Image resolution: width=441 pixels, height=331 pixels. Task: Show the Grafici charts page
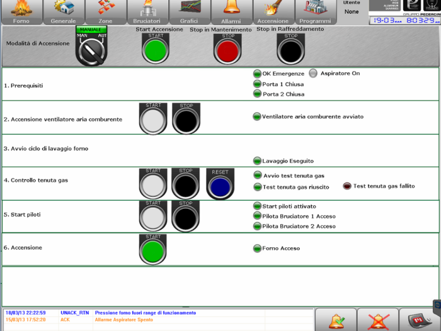tap(189, 11)
